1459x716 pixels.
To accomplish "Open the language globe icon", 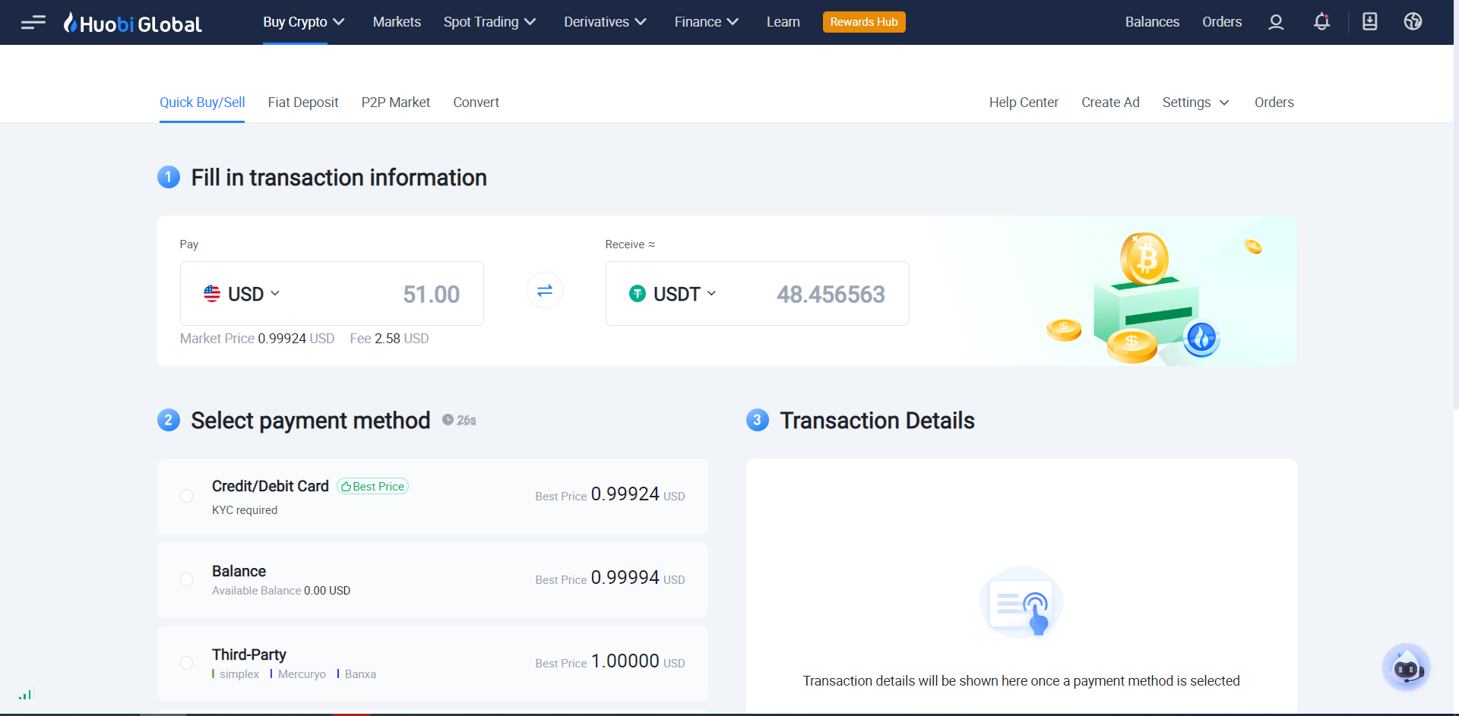I will coord(1413,21).
